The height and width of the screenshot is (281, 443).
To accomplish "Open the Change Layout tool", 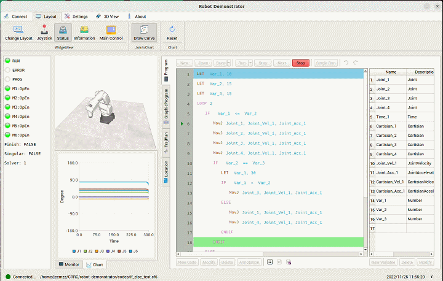I will (18, 33).
